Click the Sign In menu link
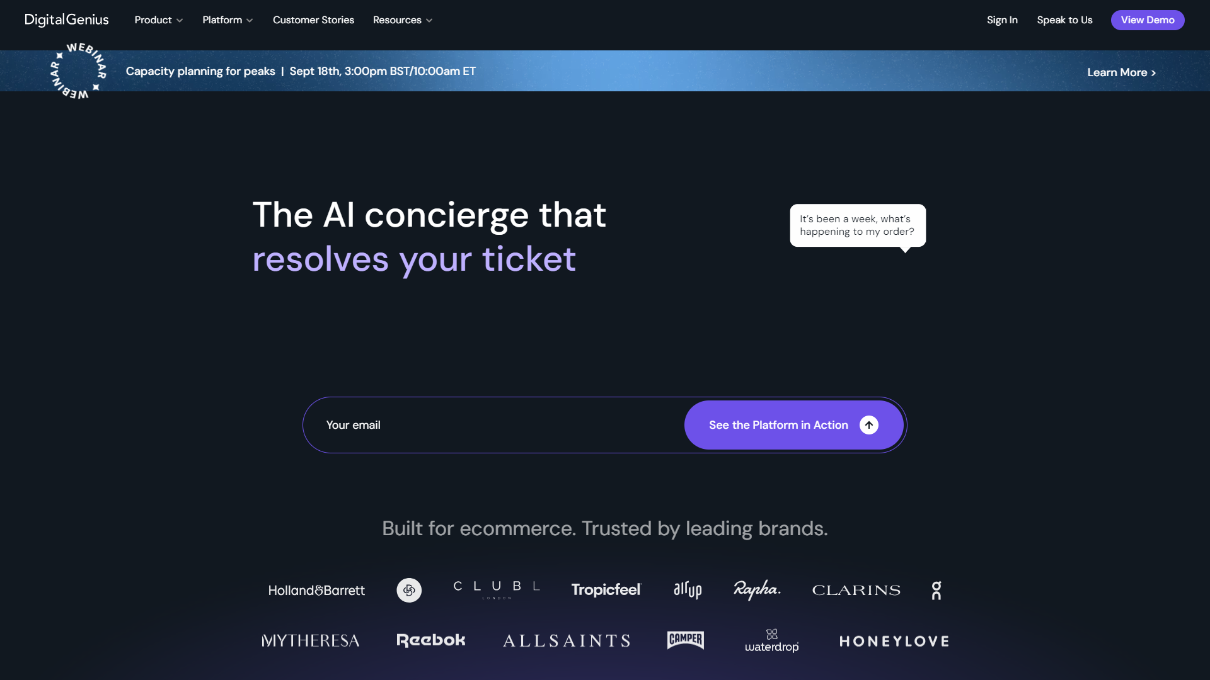Image resolution: width=1210 pixels, height=680 pixels. [1001, 20]
